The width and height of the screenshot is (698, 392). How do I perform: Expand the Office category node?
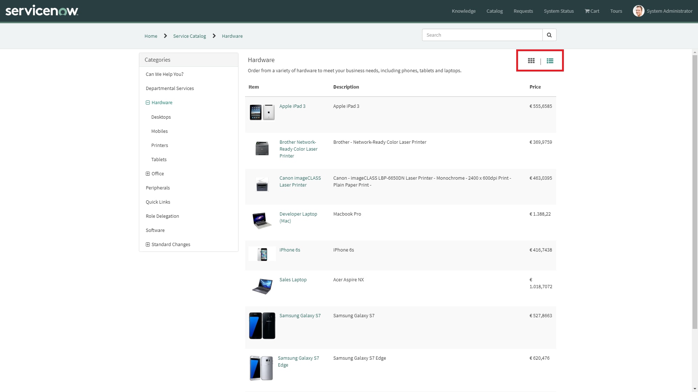148,174
